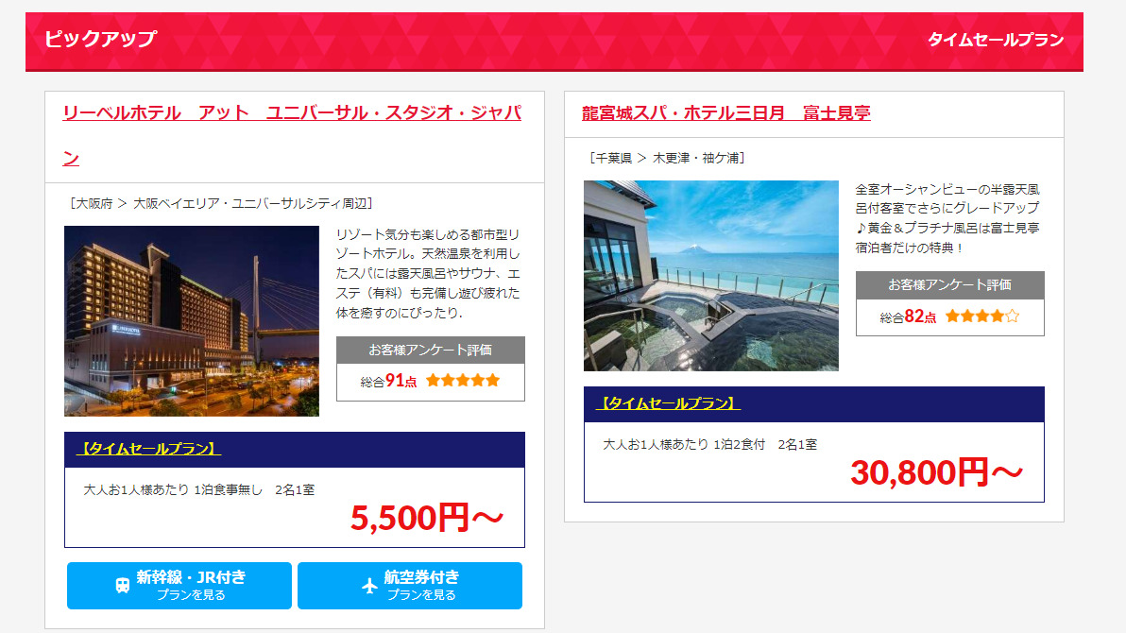The width and height of the screenshot is (1126, 633).
Task: Click ピックアップ header title
Action: [100, 39]
